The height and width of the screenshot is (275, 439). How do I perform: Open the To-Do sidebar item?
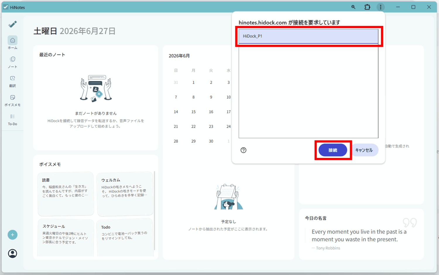(13, 120)
